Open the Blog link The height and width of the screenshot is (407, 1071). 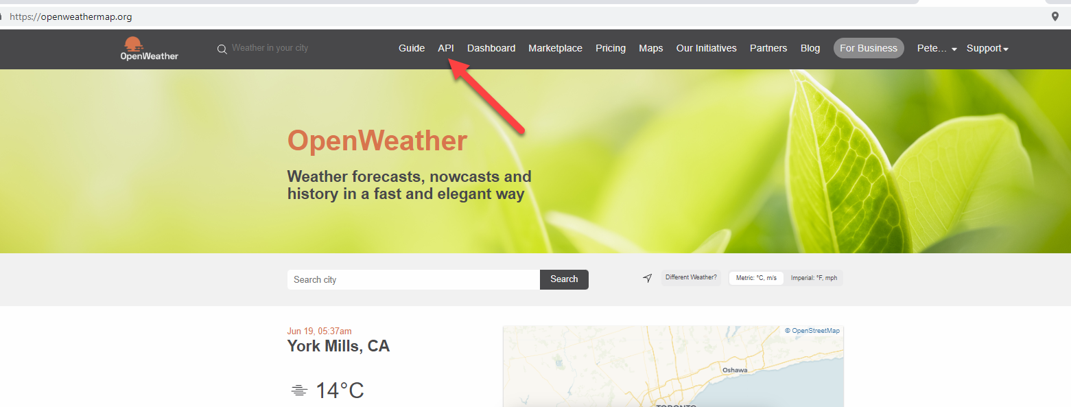[810, 48]
